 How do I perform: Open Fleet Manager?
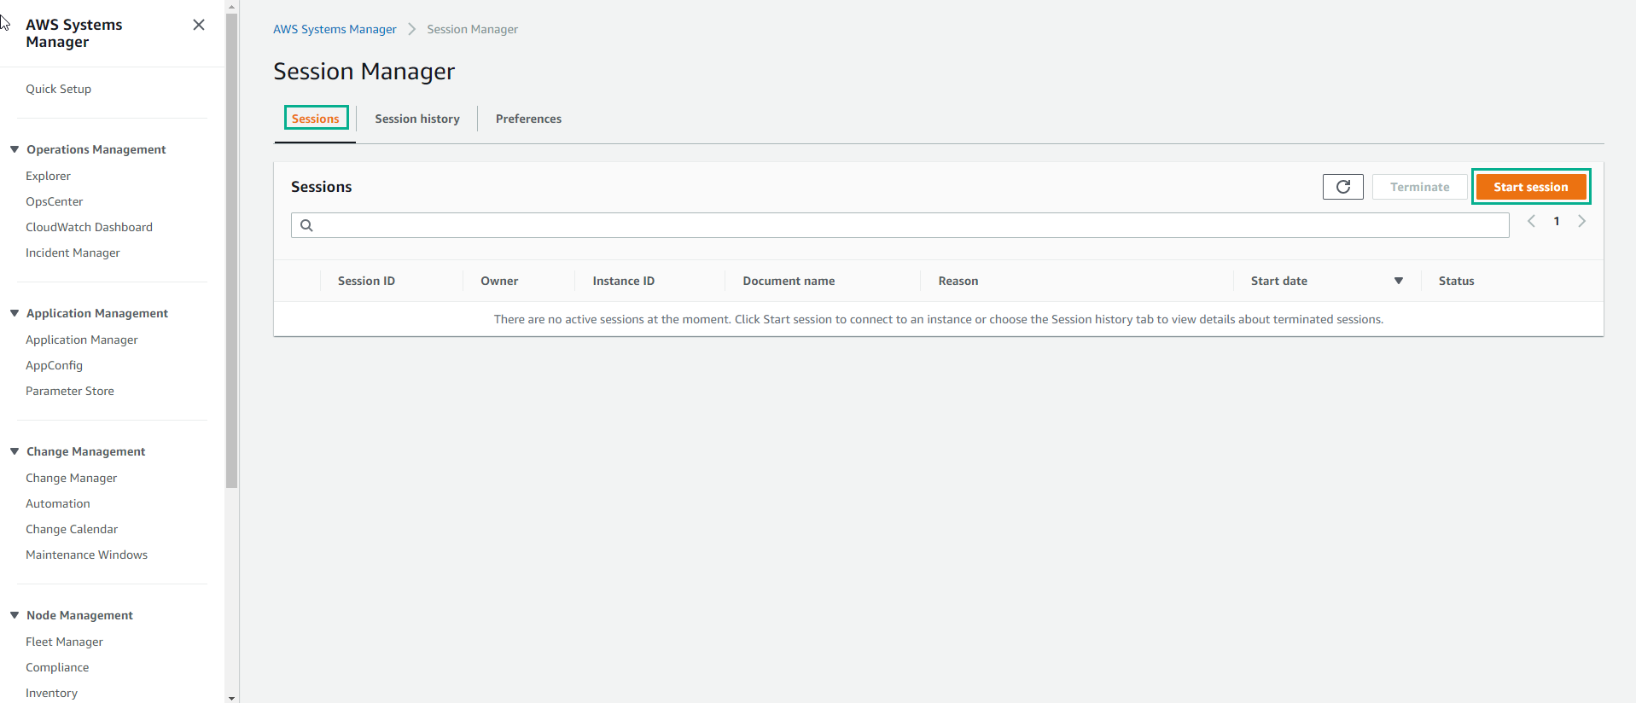(x=64, y=642)
